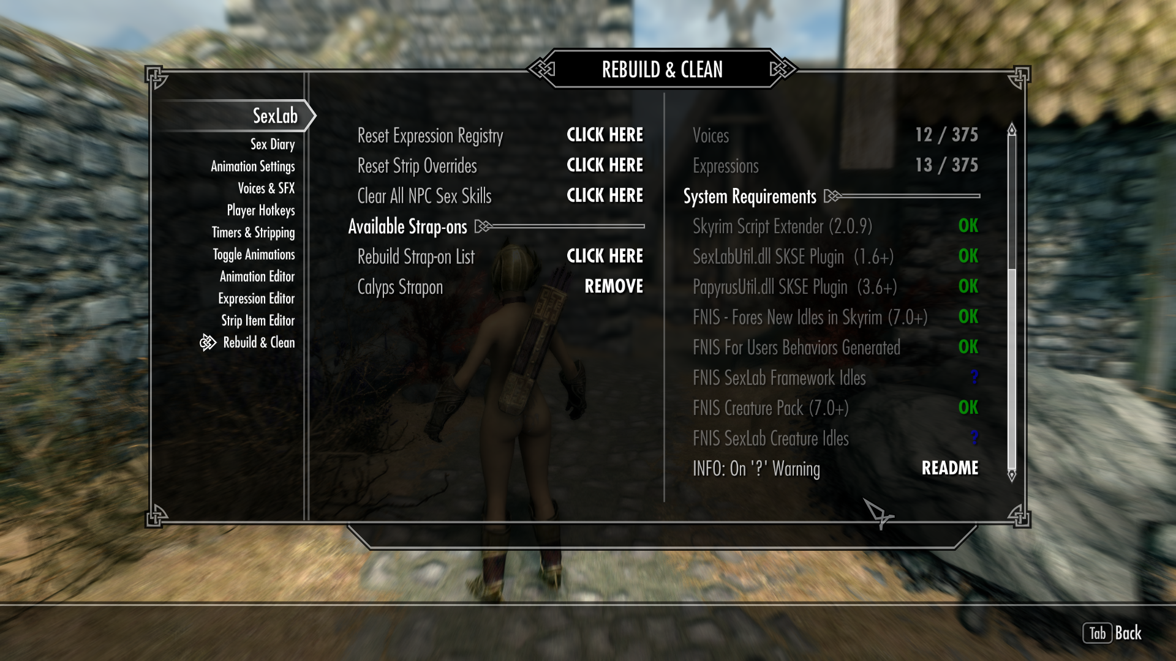
Task: Click Reset Expression Registry button
Action: [x=604, y=135]
